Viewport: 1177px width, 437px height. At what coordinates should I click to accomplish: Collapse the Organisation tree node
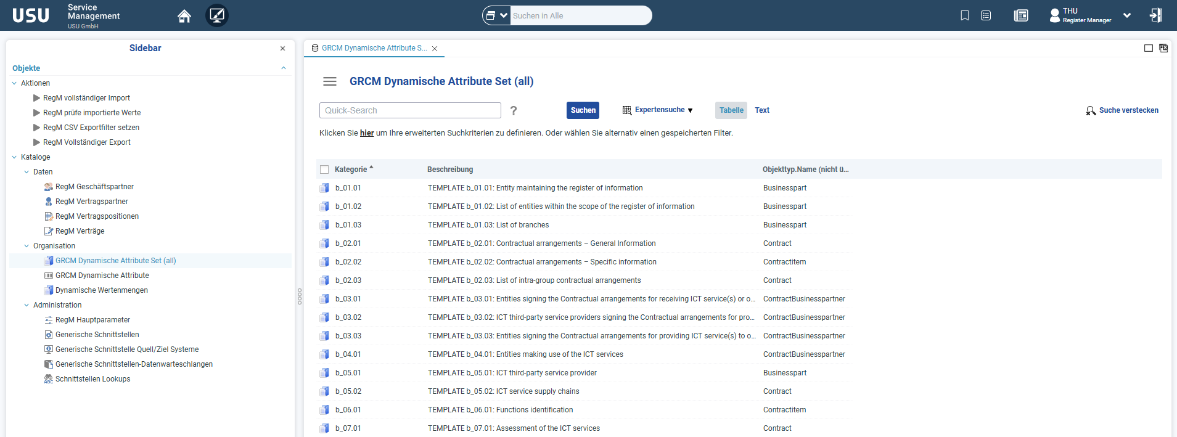click(x=27, y=246)
